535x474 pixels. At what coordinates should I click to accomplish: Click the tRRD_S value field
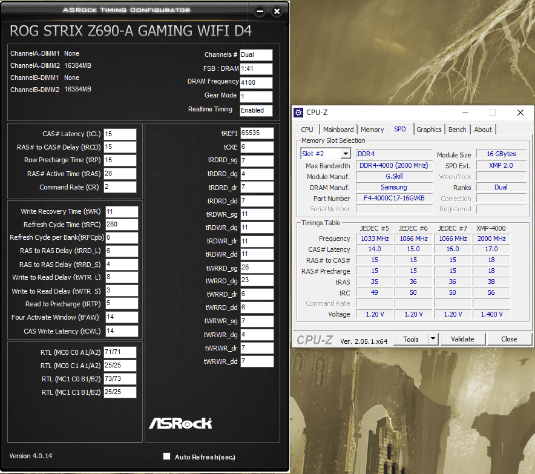pyautogui.click(x=122, y=264)
